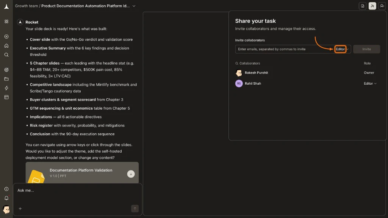The image size is (388, 218).
Task: Click the document icon in the top bar
Action: point(362,6)
